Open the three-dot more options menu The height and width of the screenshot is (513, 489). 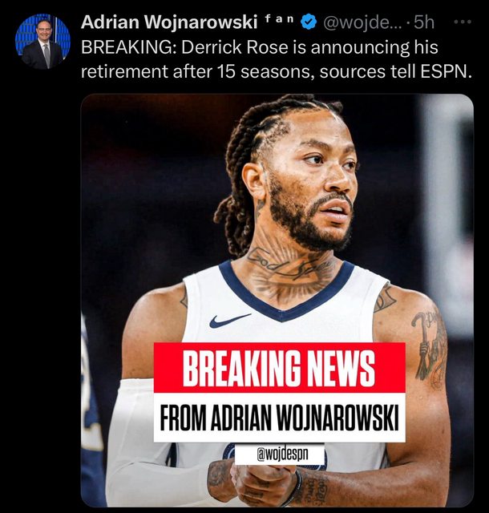(463, 22)
